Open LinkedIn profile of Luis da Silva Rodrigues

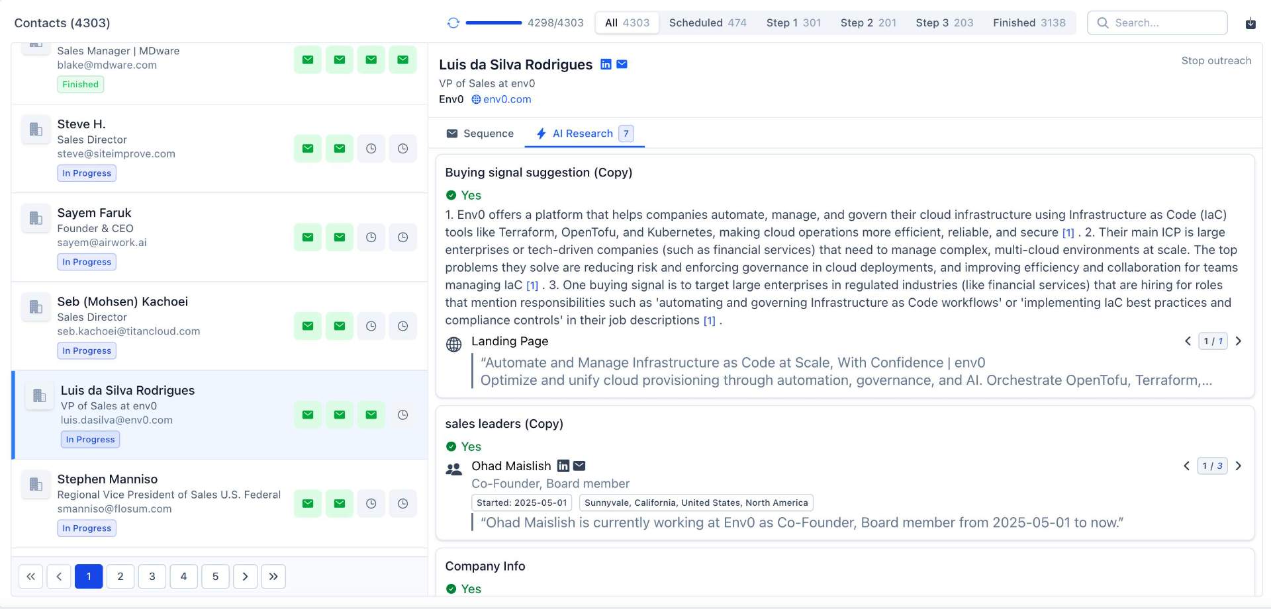pos(606,64)
